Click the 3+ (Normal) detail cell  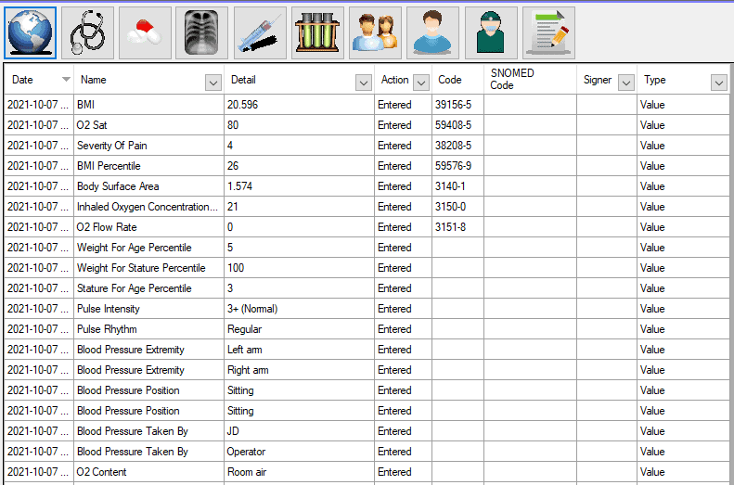tap(299, 309)
